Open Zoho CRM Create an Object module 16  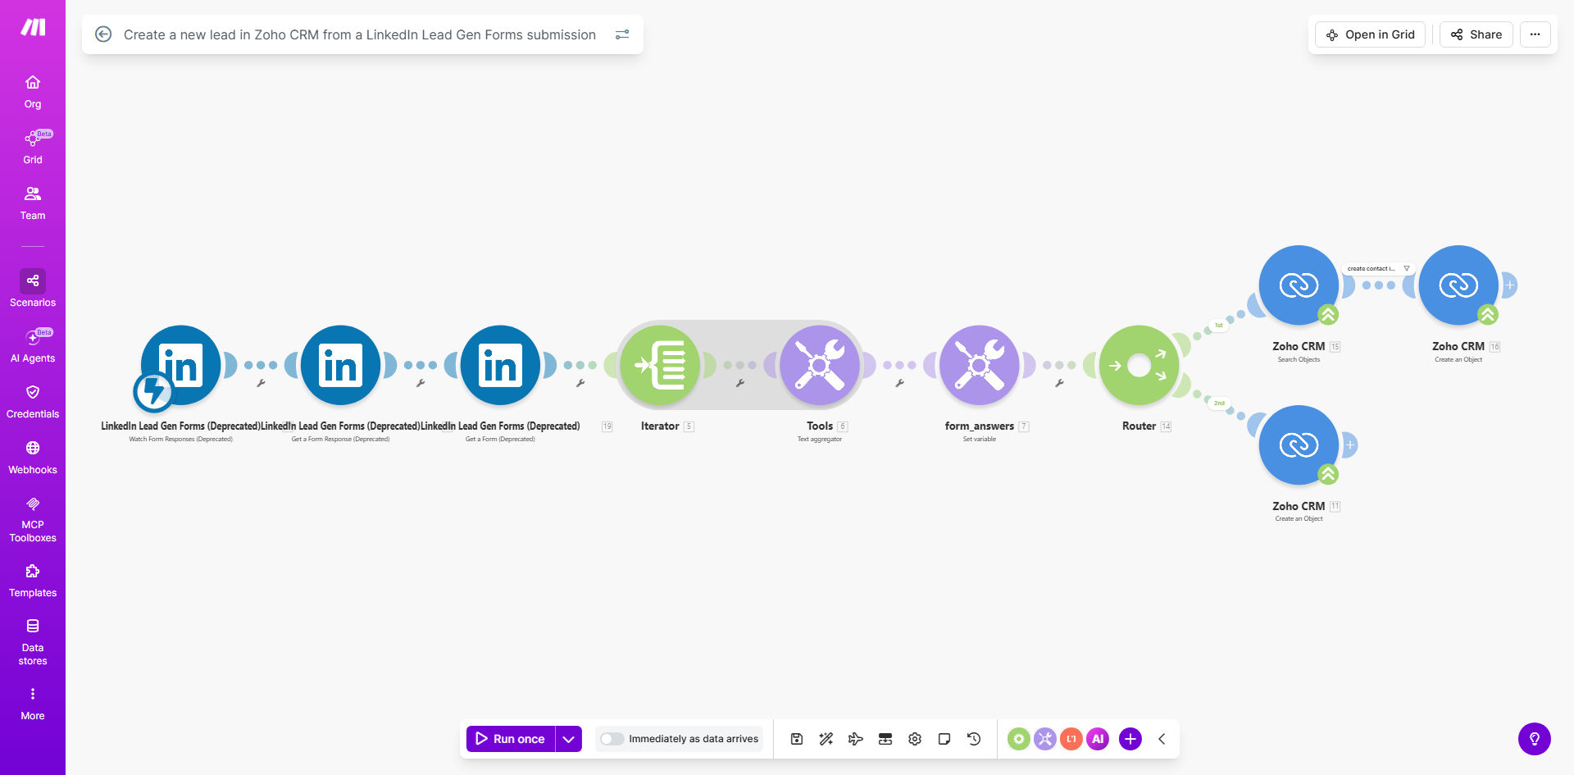[1459, 285]
